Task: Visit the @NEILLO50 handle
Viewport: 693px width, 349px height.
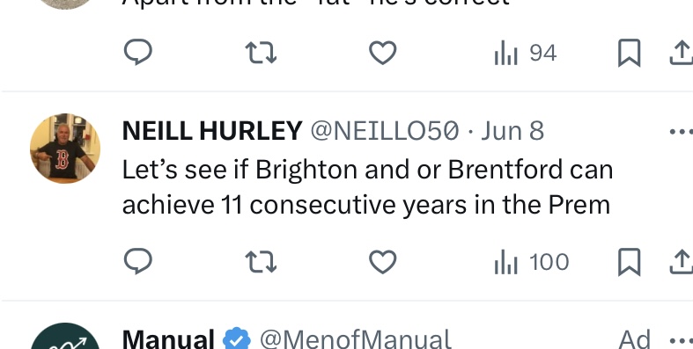Action: click(x=385, y=132)
